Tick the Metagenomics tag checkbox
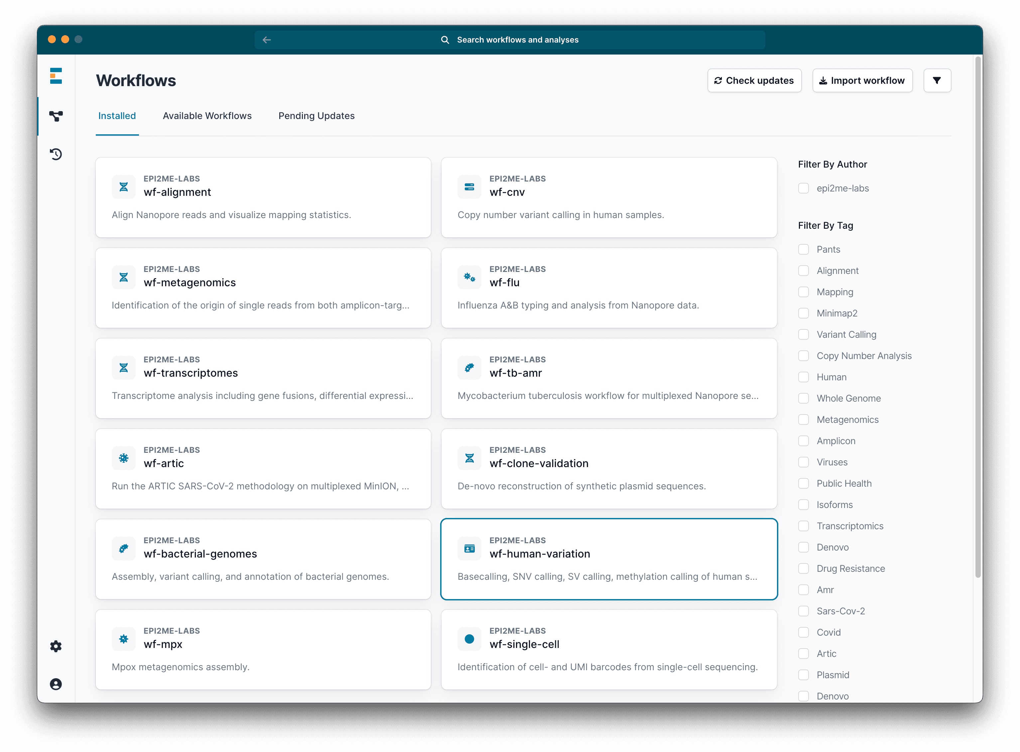This screenshot has width=1020, height=752. click(x=803, y=420)
